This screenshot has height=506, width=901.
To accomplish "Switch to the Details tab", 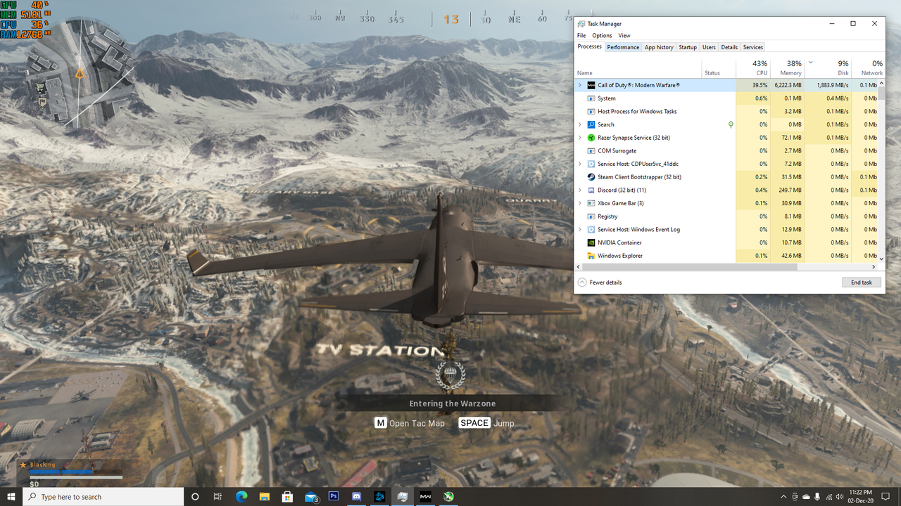I will tap(729, 47).
